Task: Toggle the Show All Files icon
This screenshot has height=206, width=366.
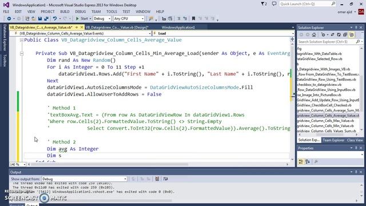Action: pyautogui.click(x=352, y=35)
